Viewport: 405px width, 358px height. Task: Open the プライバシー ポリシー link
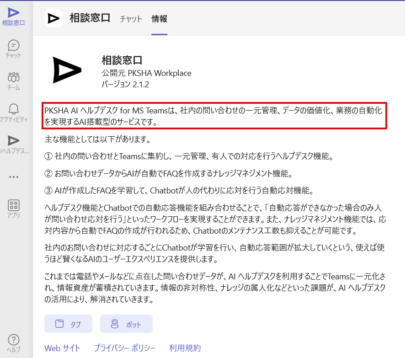tap(124, 348)
